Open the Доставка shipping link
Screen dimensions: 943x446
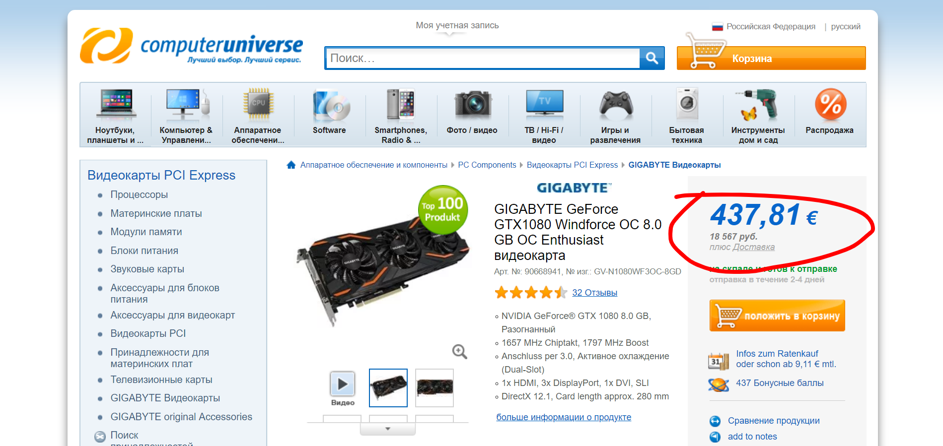(x=754, y=247)
